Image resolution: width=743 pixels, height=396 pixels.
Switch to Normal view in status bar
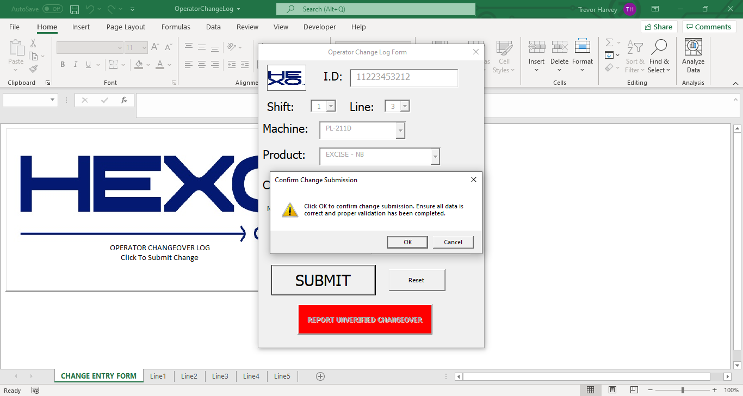[x=590, y=390]
